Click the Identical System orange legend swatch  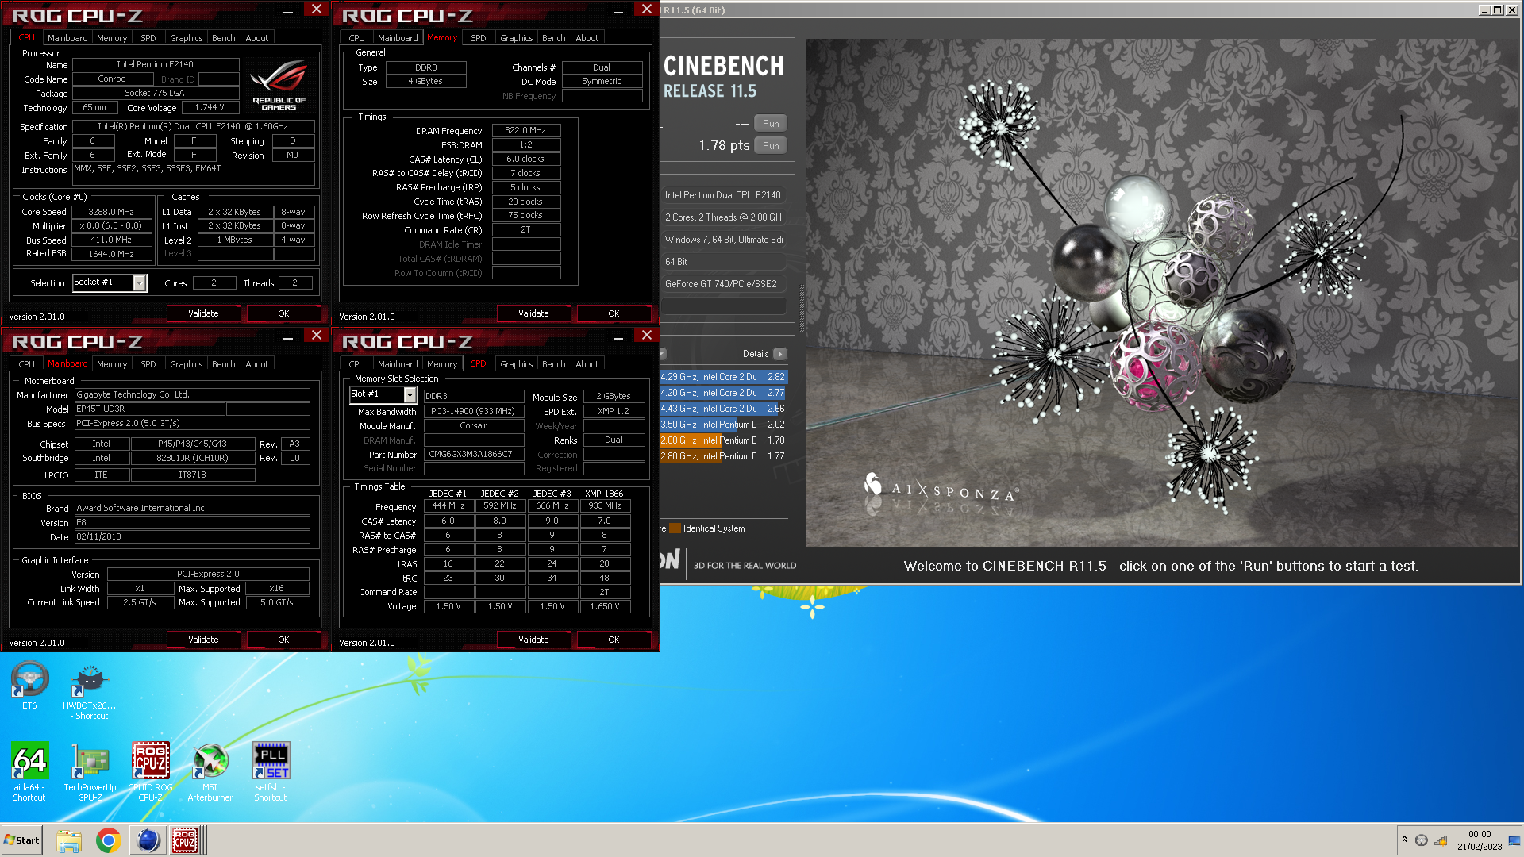675,528
